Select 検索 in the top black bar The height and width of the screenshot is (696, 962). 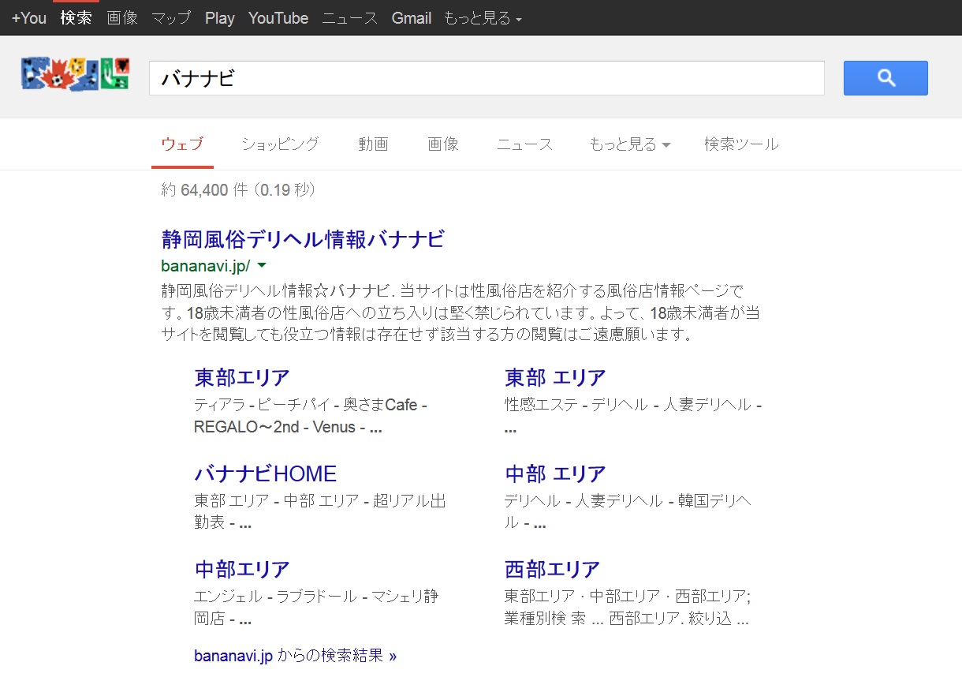point(76,17)
